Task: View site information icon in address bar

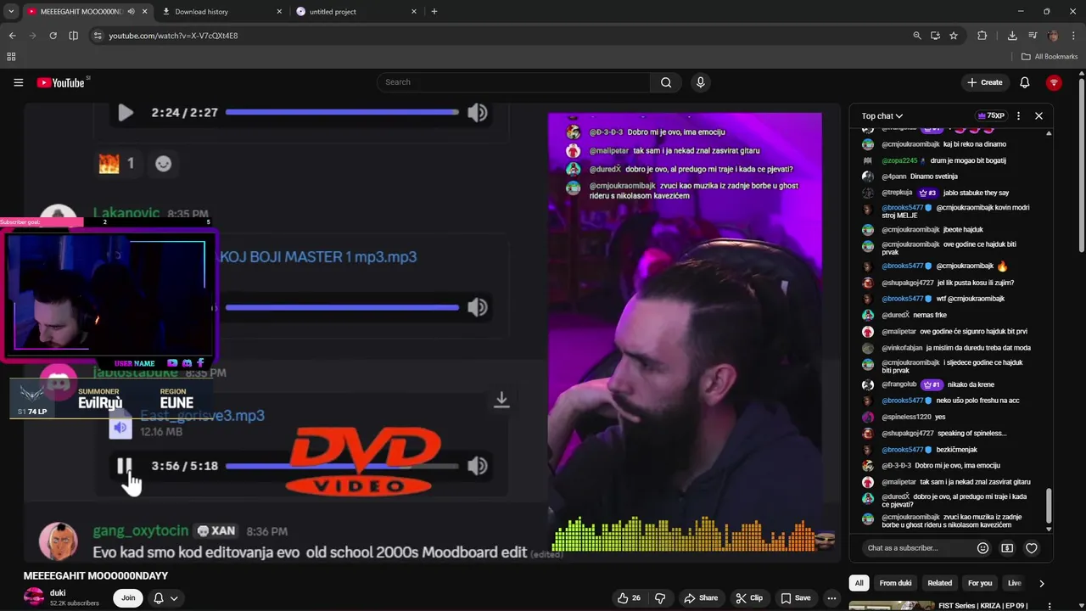Action: pos(98,36)
